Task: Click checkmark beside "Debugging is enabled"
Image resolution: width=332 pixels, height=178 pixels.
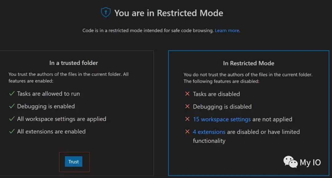Action: [12, 106]
